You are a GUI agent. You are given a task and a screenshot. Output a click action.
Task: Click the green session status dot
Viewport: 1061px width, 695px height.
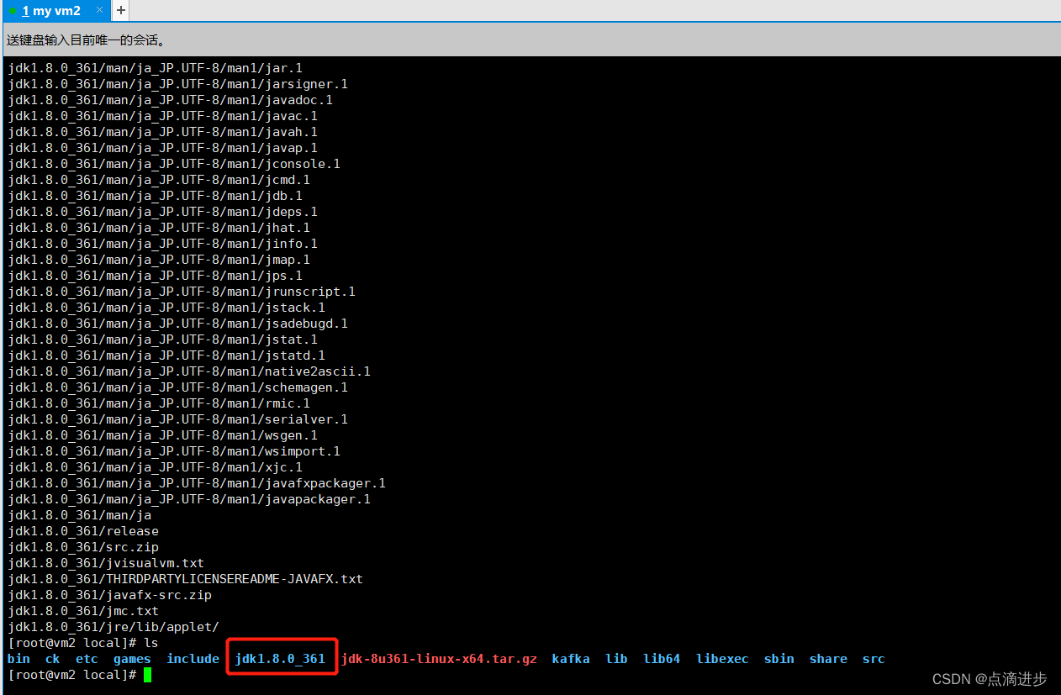[11, 11]
